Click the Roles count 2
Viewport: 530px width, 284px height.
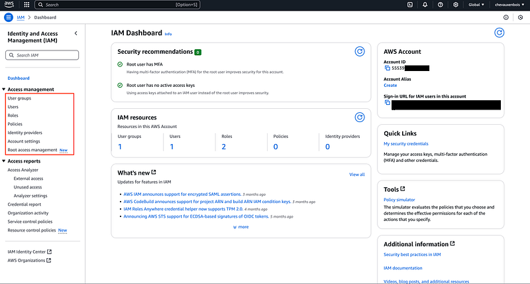(224, 147)
